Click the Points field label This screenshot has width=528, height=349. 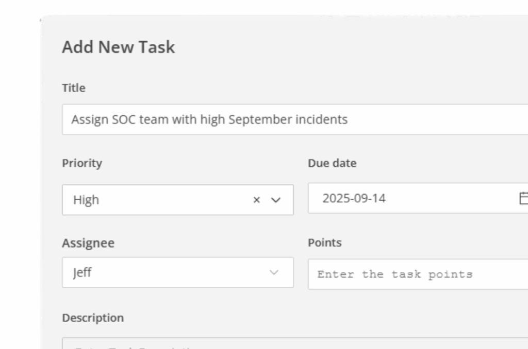click(324, 242)
